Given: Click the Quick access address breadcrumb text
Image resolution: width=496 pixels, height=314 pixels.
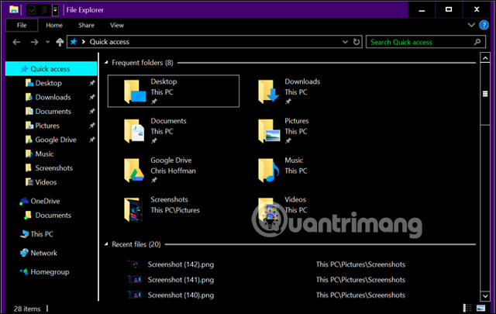Looking at the screenshot, I should 109,42.
